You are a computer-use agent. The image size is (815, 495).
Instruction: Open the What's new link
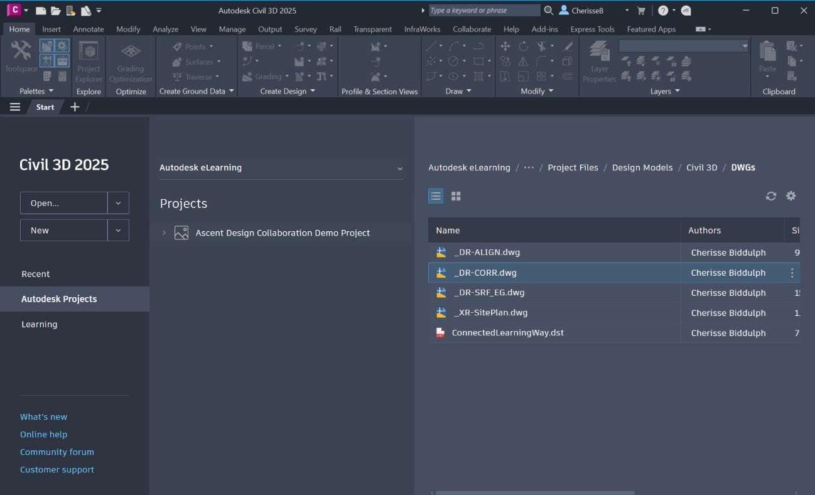43,416
